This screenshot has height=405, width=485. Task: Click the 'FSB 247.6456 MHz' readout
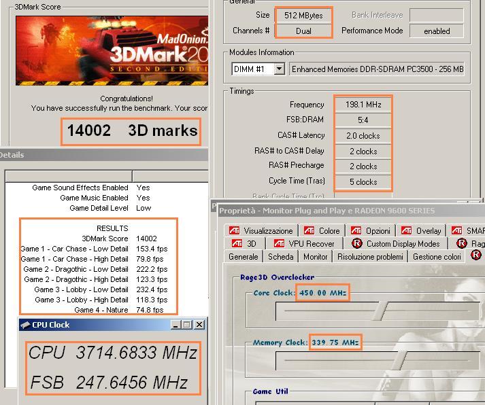(x=109, y=383)
